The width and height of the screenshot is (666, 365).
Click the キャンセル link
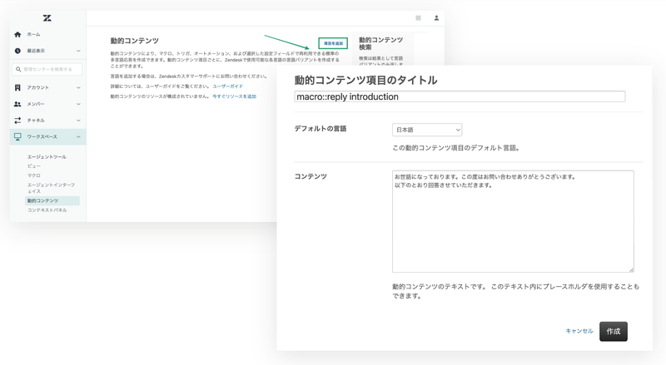point(579,331)
